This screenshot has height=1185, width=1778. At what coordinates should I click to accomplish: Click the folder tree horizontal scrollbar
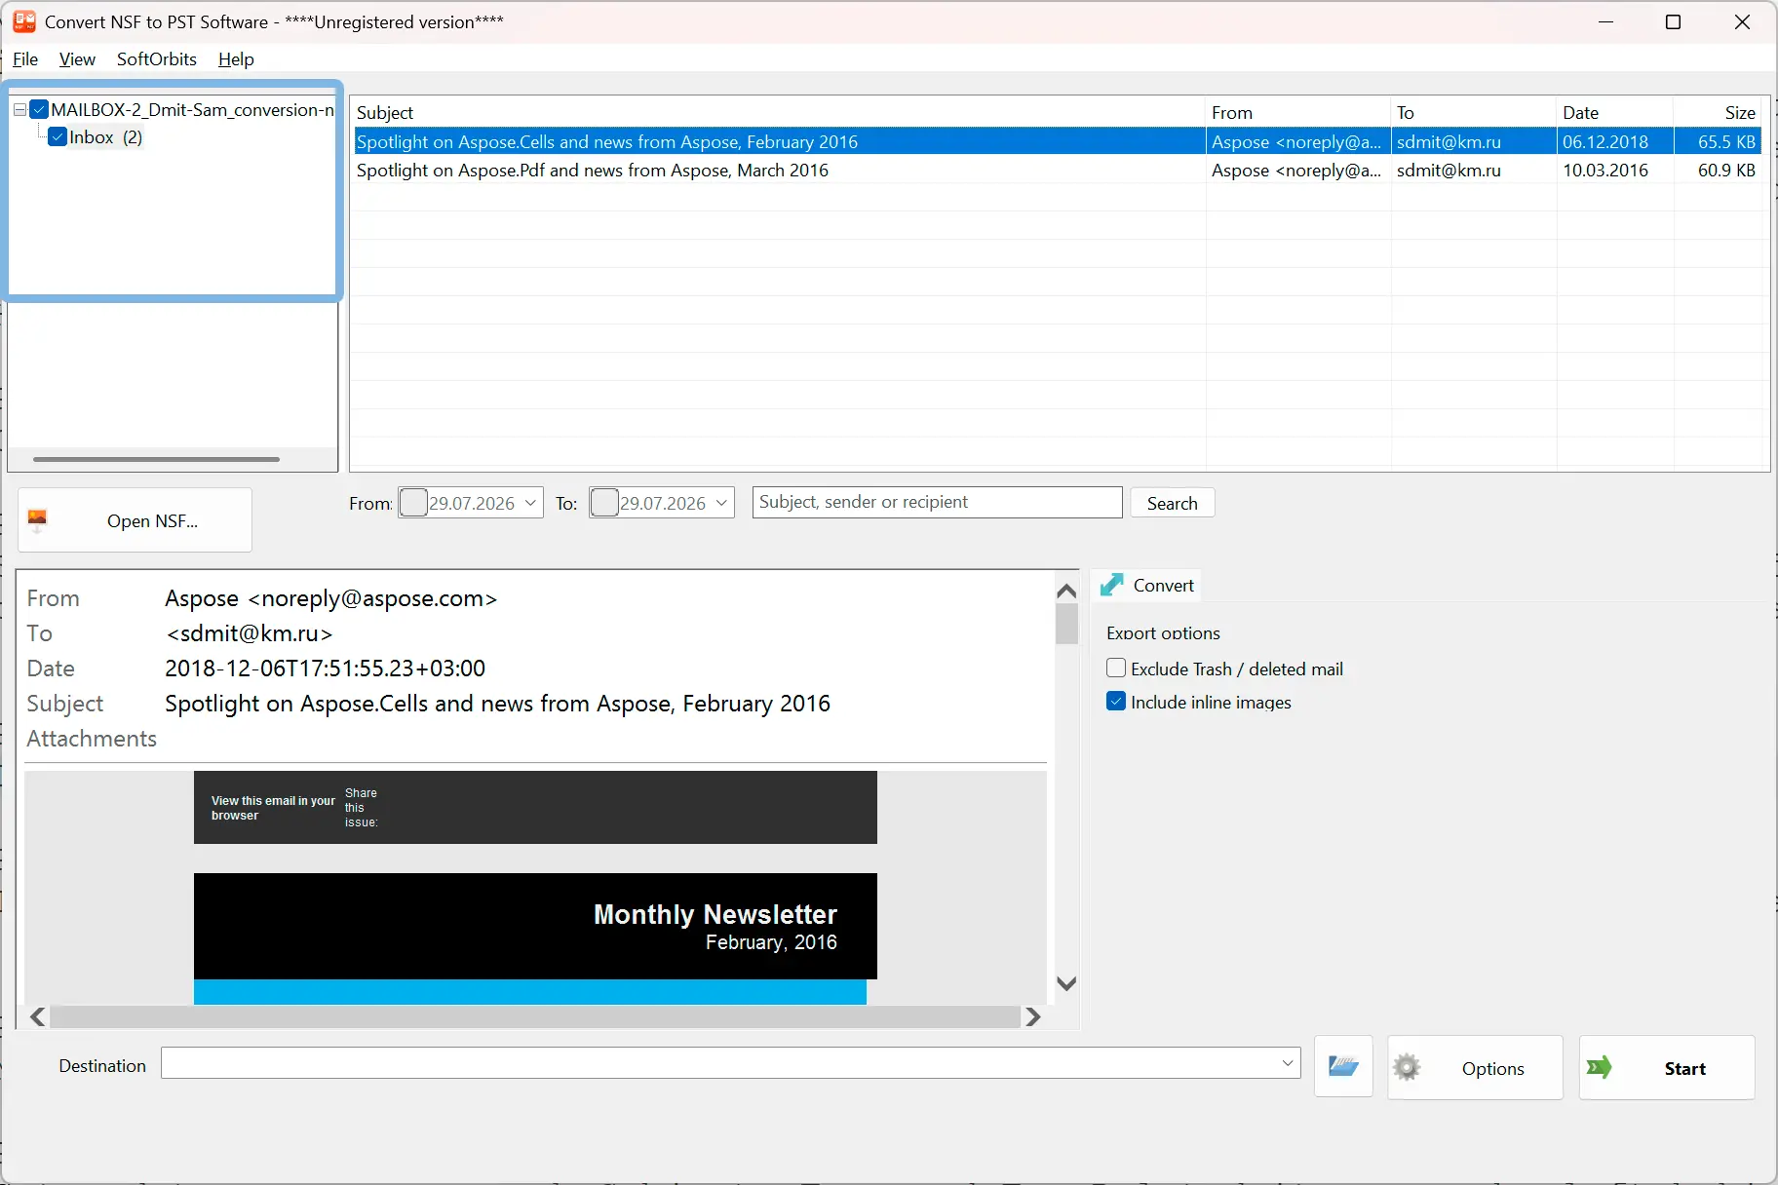pos(156,459)
